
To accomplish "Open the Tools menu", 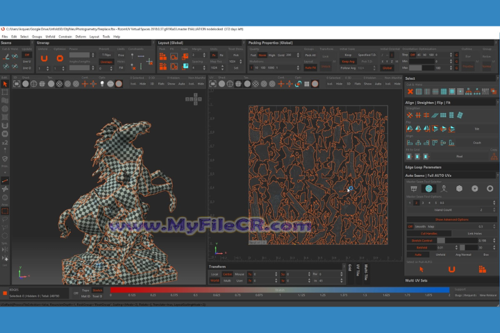I will (x=106, y=37).
